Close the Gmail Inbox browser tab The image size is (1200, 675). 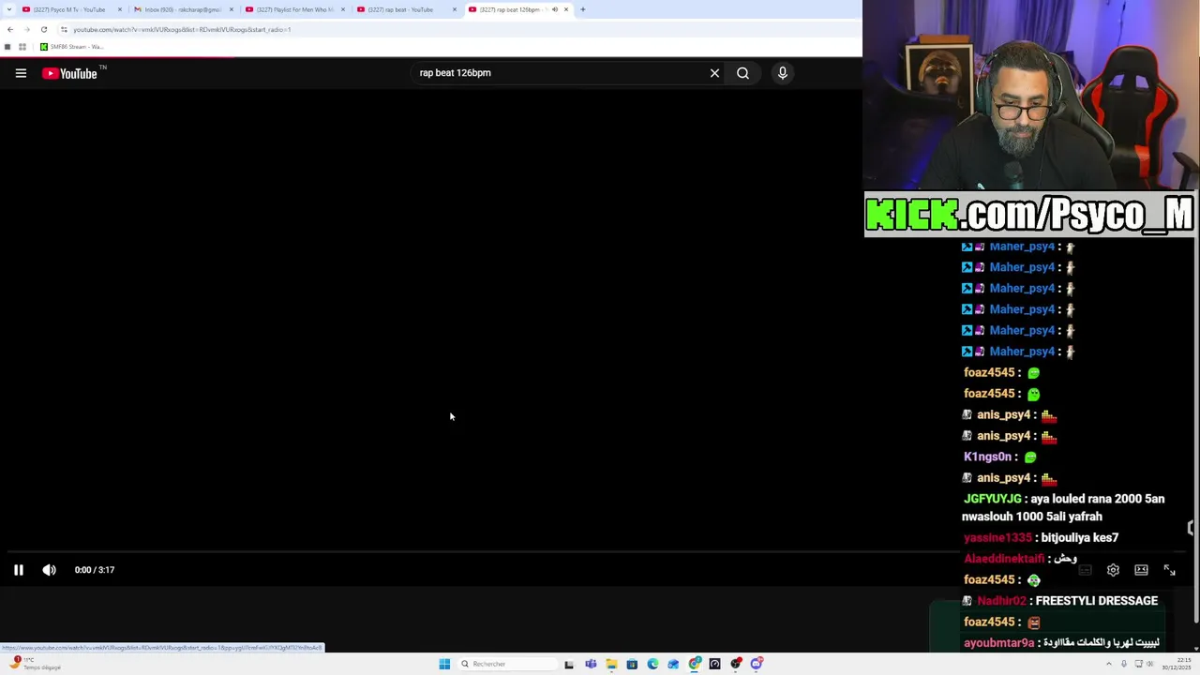coord(232,9)
